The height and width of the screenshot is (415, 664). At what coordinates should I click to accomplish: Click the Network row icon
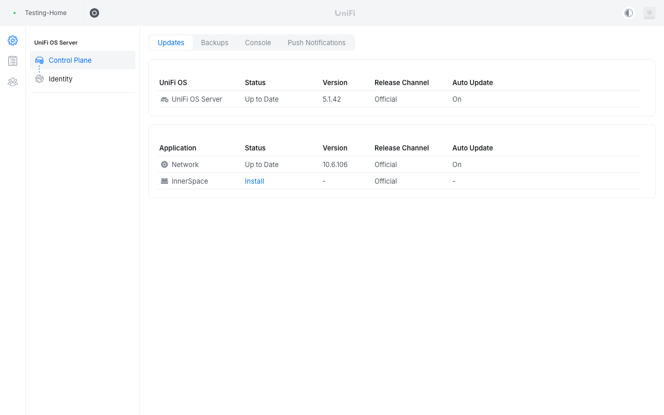pyautogui.click(x=164, y=164)
